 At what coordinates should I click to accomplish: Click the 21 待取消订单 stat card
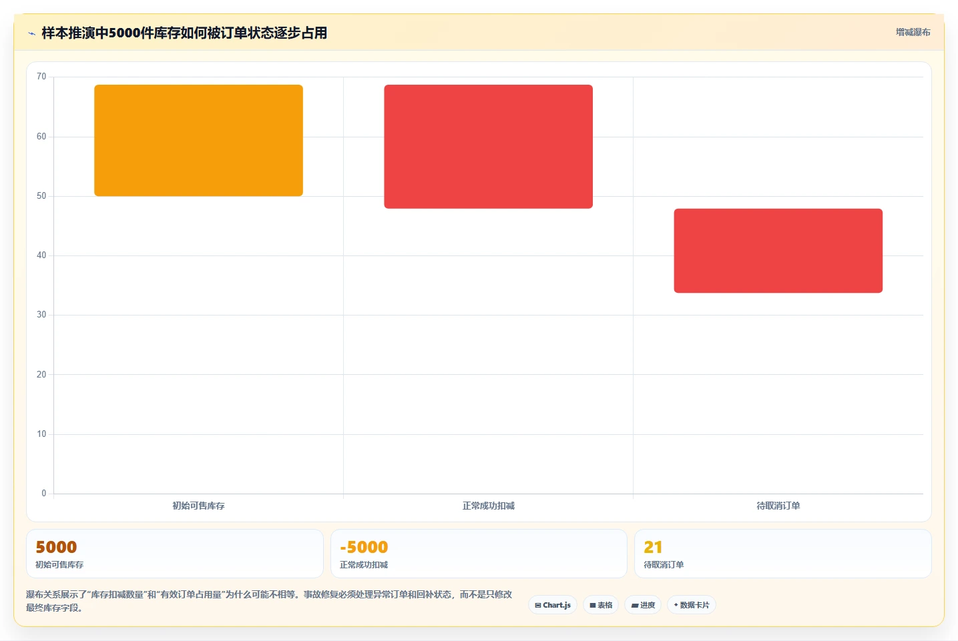click(x=782, y=554)
